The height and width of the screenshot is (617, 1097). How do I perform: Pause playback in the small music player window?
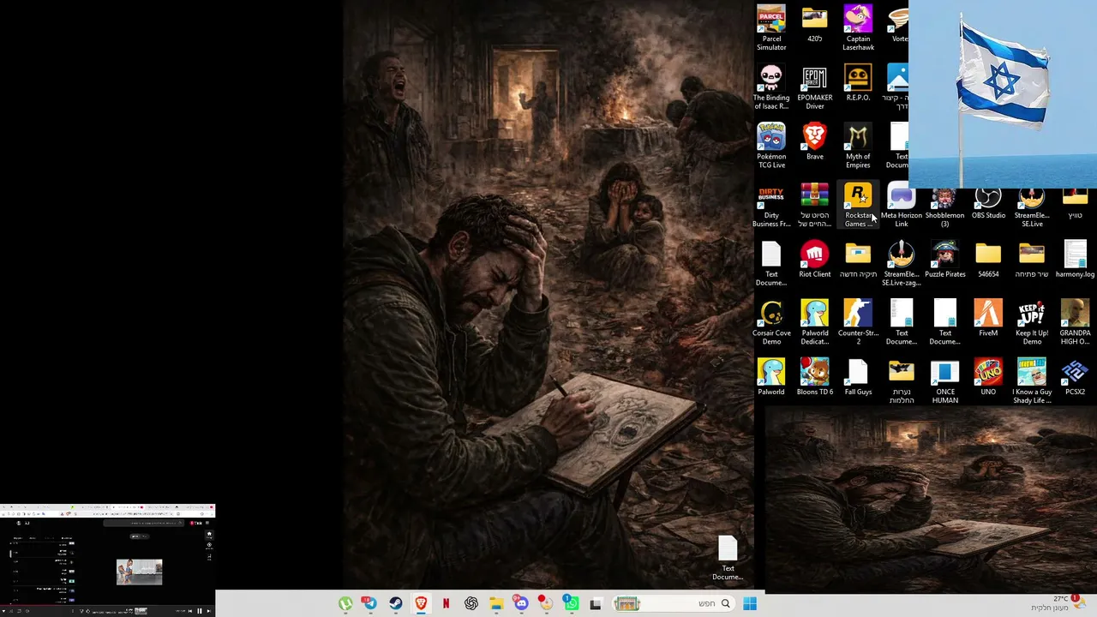pos(200,611)
